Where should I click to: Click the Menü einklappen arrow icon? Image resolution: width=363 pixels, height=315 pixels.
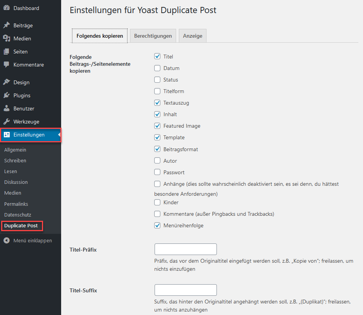(7, 240)
